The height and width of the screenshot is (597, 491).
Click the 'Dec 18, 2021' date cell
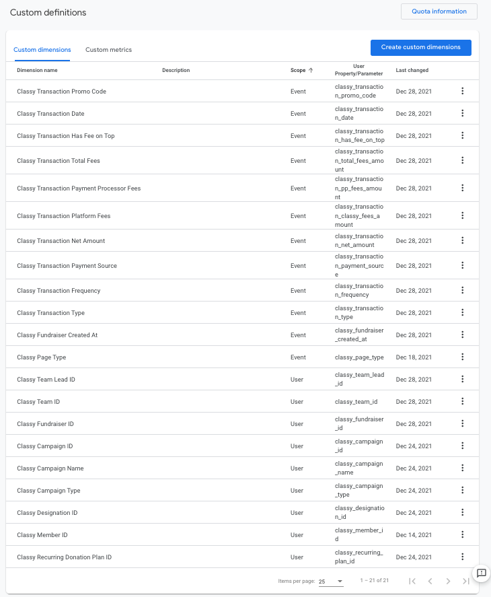click(x=414, y=357)
